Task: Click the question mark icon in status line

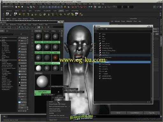Action: [x=62, y=7]
